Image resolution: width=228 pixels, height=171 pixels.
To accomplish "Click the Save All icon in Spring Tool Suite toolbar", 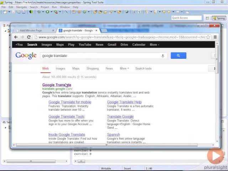I will pos(19,12).
